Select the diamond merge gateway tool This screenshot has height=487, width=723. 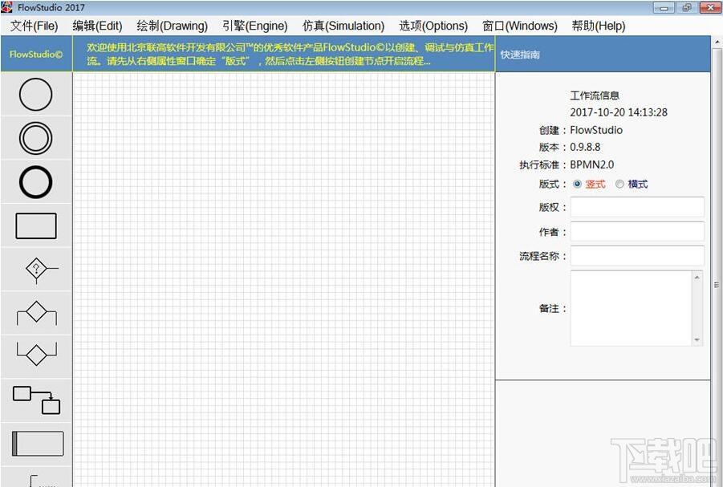(x=36, y=354)
